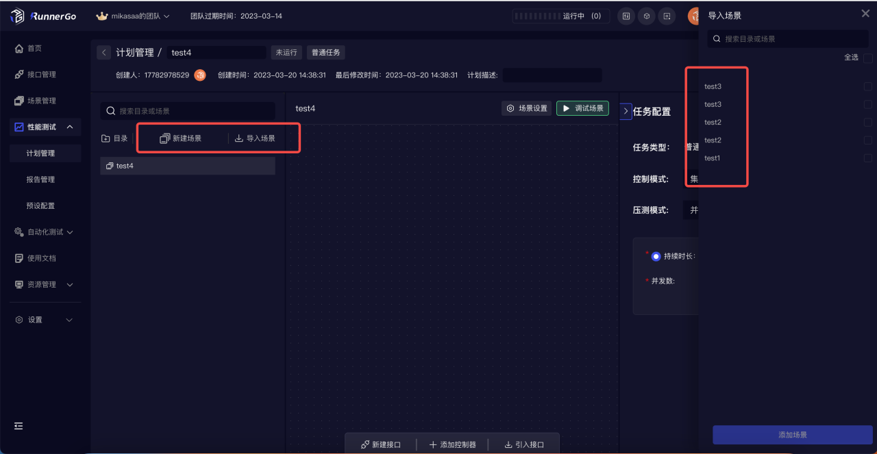
Task: Tick the checkbox for the lower test3 row
Action: [x=868, y=104]
